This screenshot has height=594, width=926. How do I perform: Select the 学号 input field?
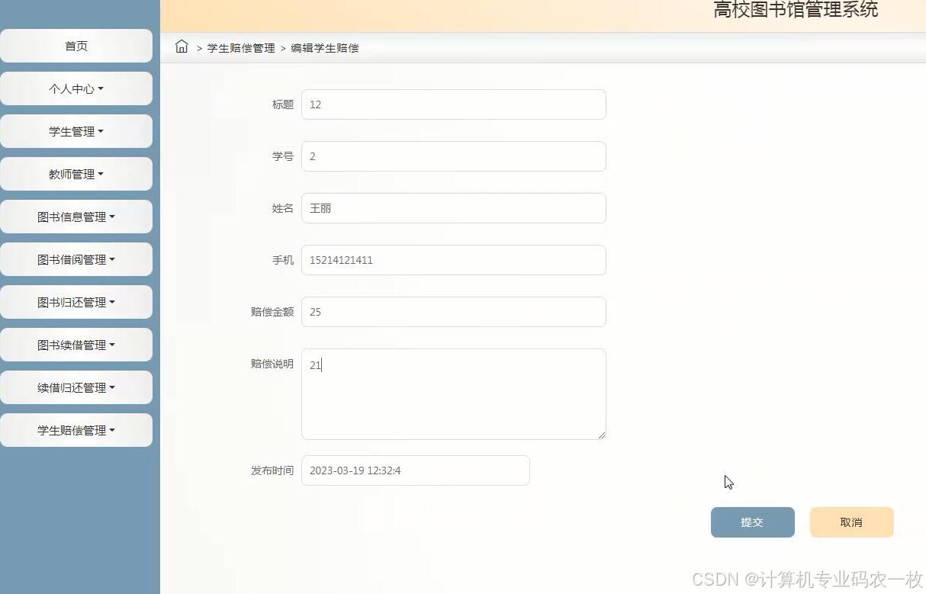coord(453,156)
